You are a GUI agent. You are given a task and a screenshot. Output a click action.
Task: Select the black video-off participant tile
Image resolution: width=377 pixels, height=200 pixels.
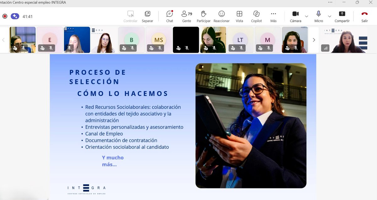pos(186,40)
